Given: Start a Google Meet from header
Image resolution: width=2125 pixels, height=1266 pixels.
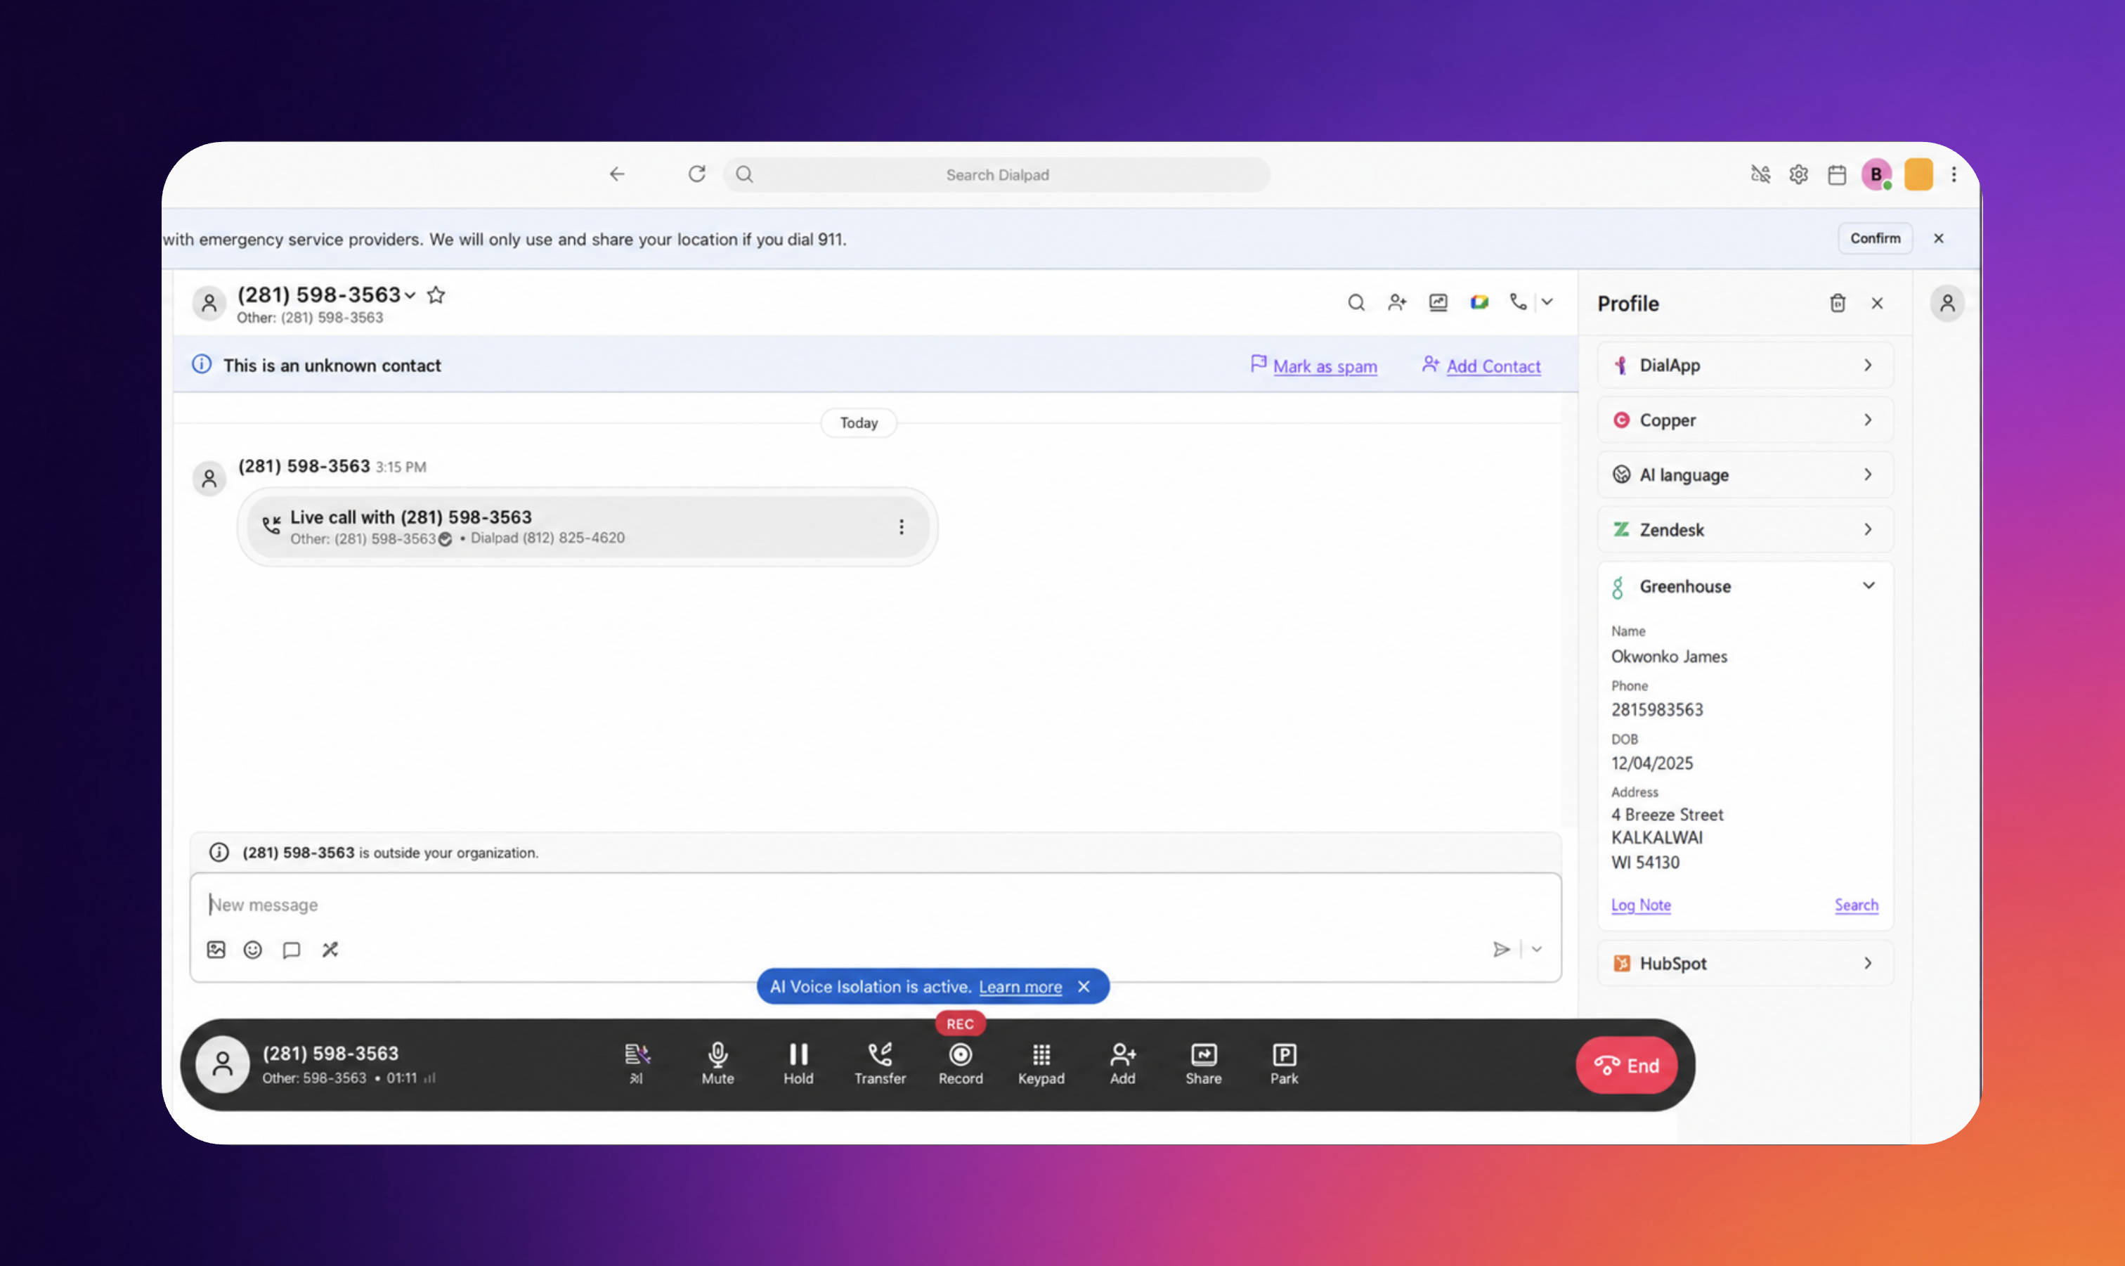Looking at the screenshot, I should (1479, 302).
